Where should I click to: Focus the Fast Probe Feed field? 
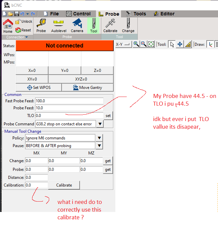tap(69, 101)
